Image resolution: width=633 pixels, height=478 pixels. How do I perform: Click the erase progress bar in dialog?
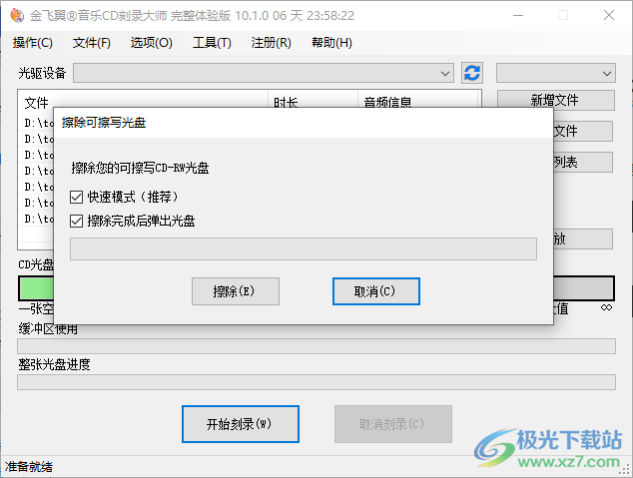click(x=304, y=248)
